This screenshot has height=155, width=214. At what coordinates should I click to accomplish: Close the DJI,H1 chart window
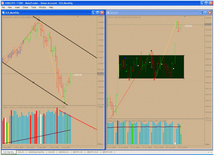pyautogui.click(x=210, y=13)
